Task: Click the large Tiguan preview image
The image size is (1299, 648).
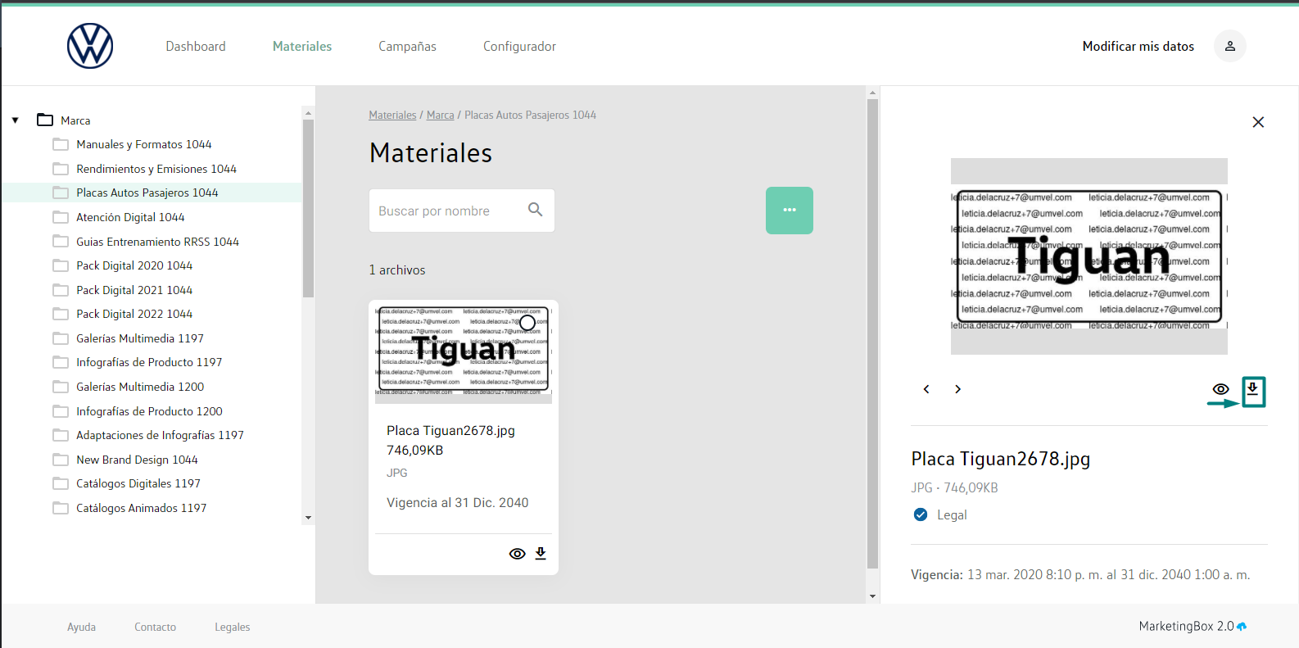Action: point(1089,256)
